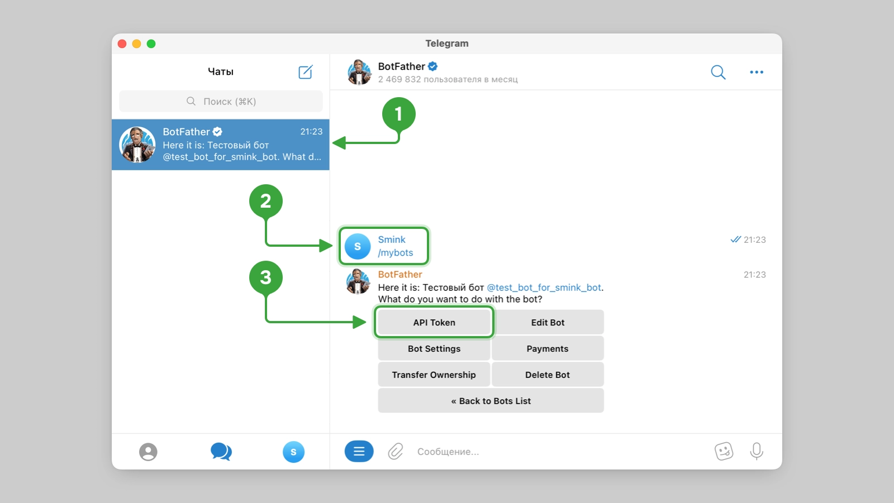Select the Payments button
This screenshot has height=503, width=894.
548,348
